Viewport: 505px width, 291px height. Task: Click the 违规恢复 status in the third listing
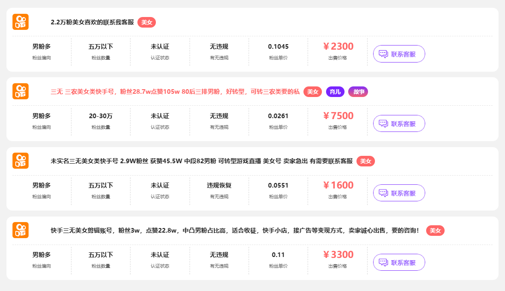click(x=219, y=186)
